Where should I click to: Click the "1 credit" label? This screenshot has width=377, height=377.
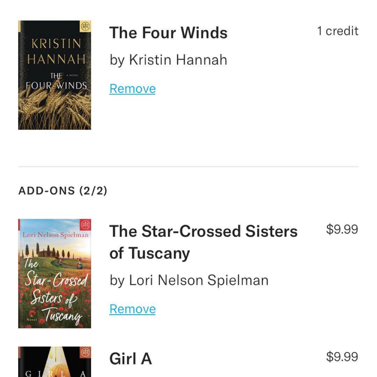pos(338,31)
